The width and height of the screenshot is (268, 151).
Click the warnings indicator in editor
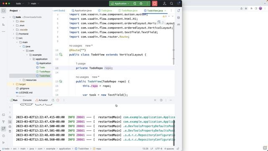165,16
